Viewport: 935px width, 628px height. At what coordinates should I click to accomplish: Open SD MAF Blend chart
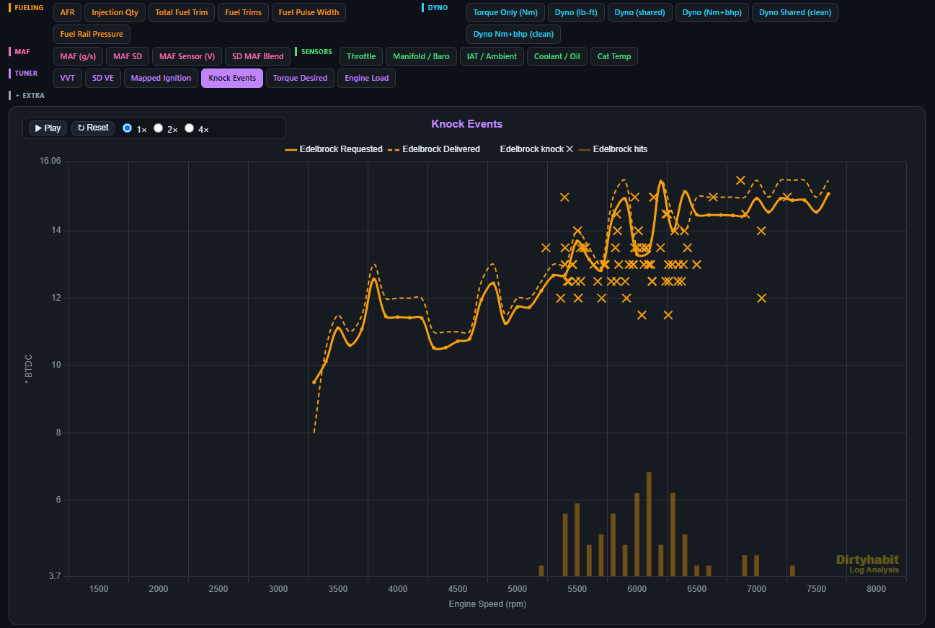(x=258, y=56)
